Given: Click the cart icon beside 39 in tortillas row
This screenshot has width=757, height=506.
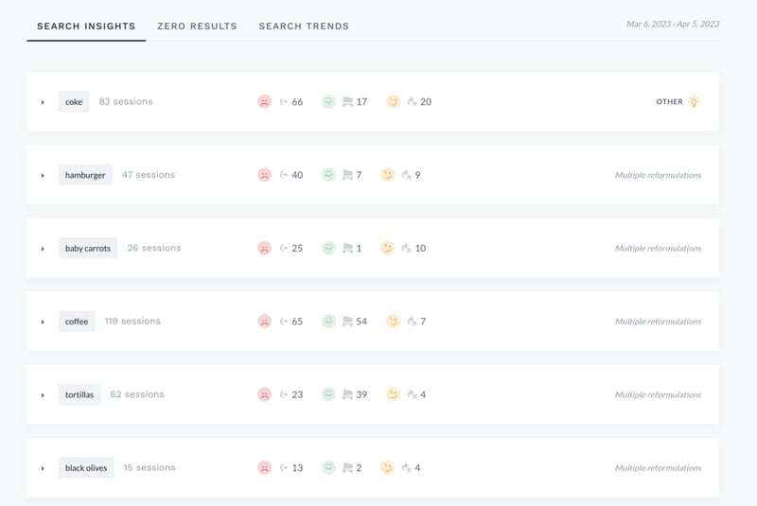Looking at the screenshot, I should pos(347,394).
